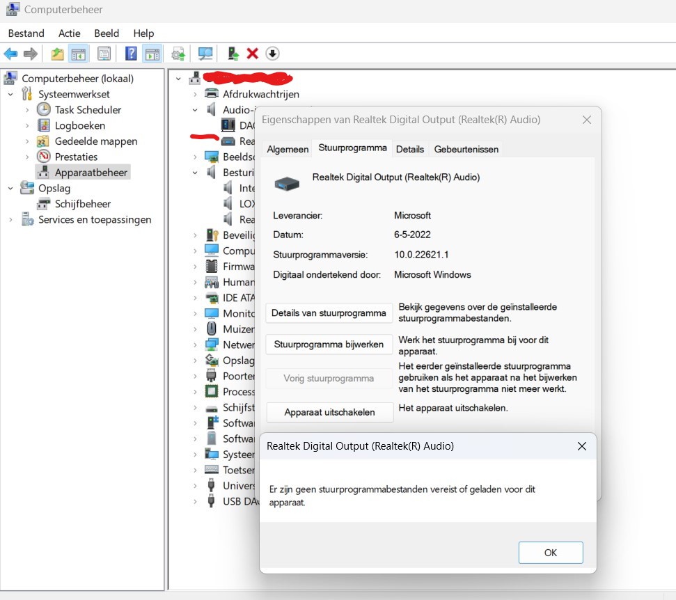Close the Realtek Digital Output message dialog
The image size is (676, 600).
[x=581, y=446]
